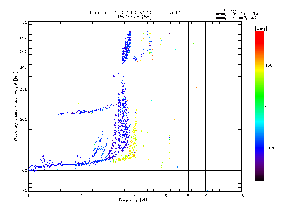Click x-axis tick label '10'

click(205, 196)
